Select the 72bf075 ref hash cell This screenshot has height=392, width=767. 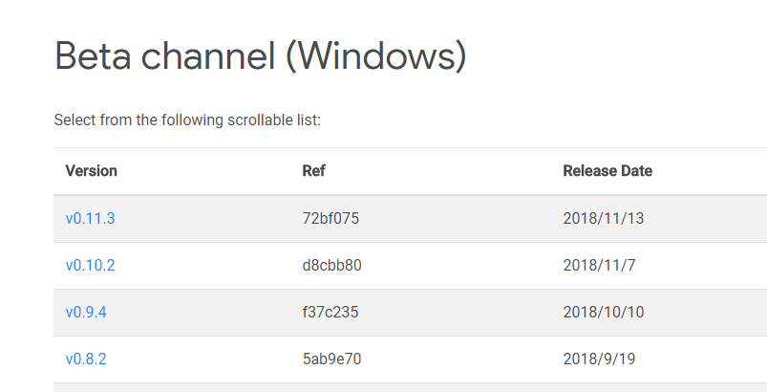330,218
